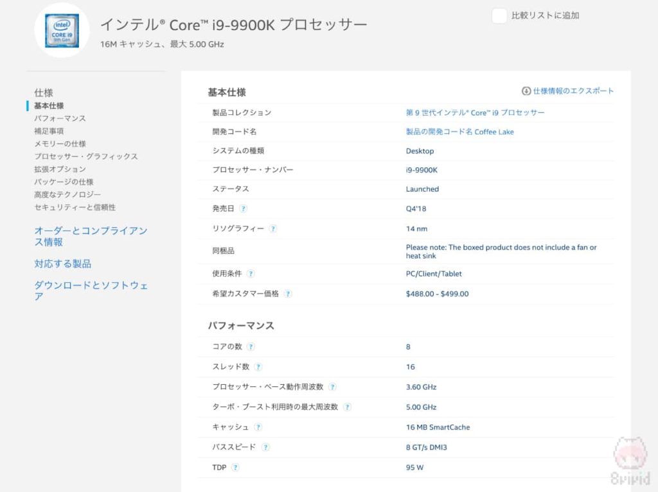
Task: Open the Coffee Lake code name link
Action: pyautogui.click(x=459, y=132)
